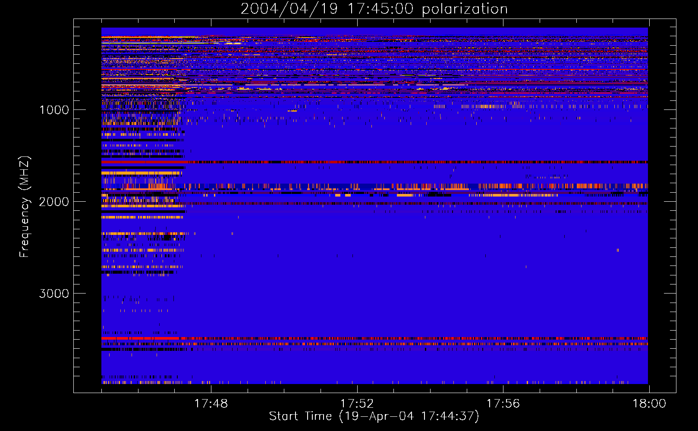
Task: Click the 'Start Time' x-axis title
Action: 300,416
